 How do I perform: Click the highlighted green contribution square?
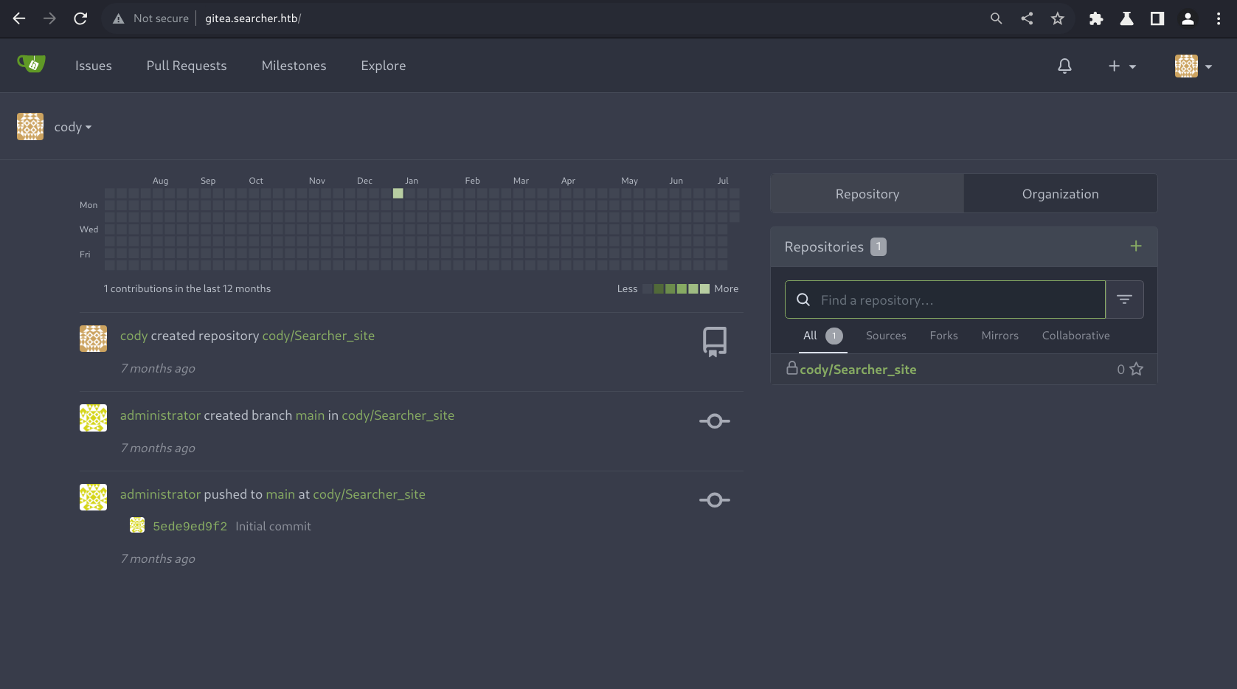(398, 193)
